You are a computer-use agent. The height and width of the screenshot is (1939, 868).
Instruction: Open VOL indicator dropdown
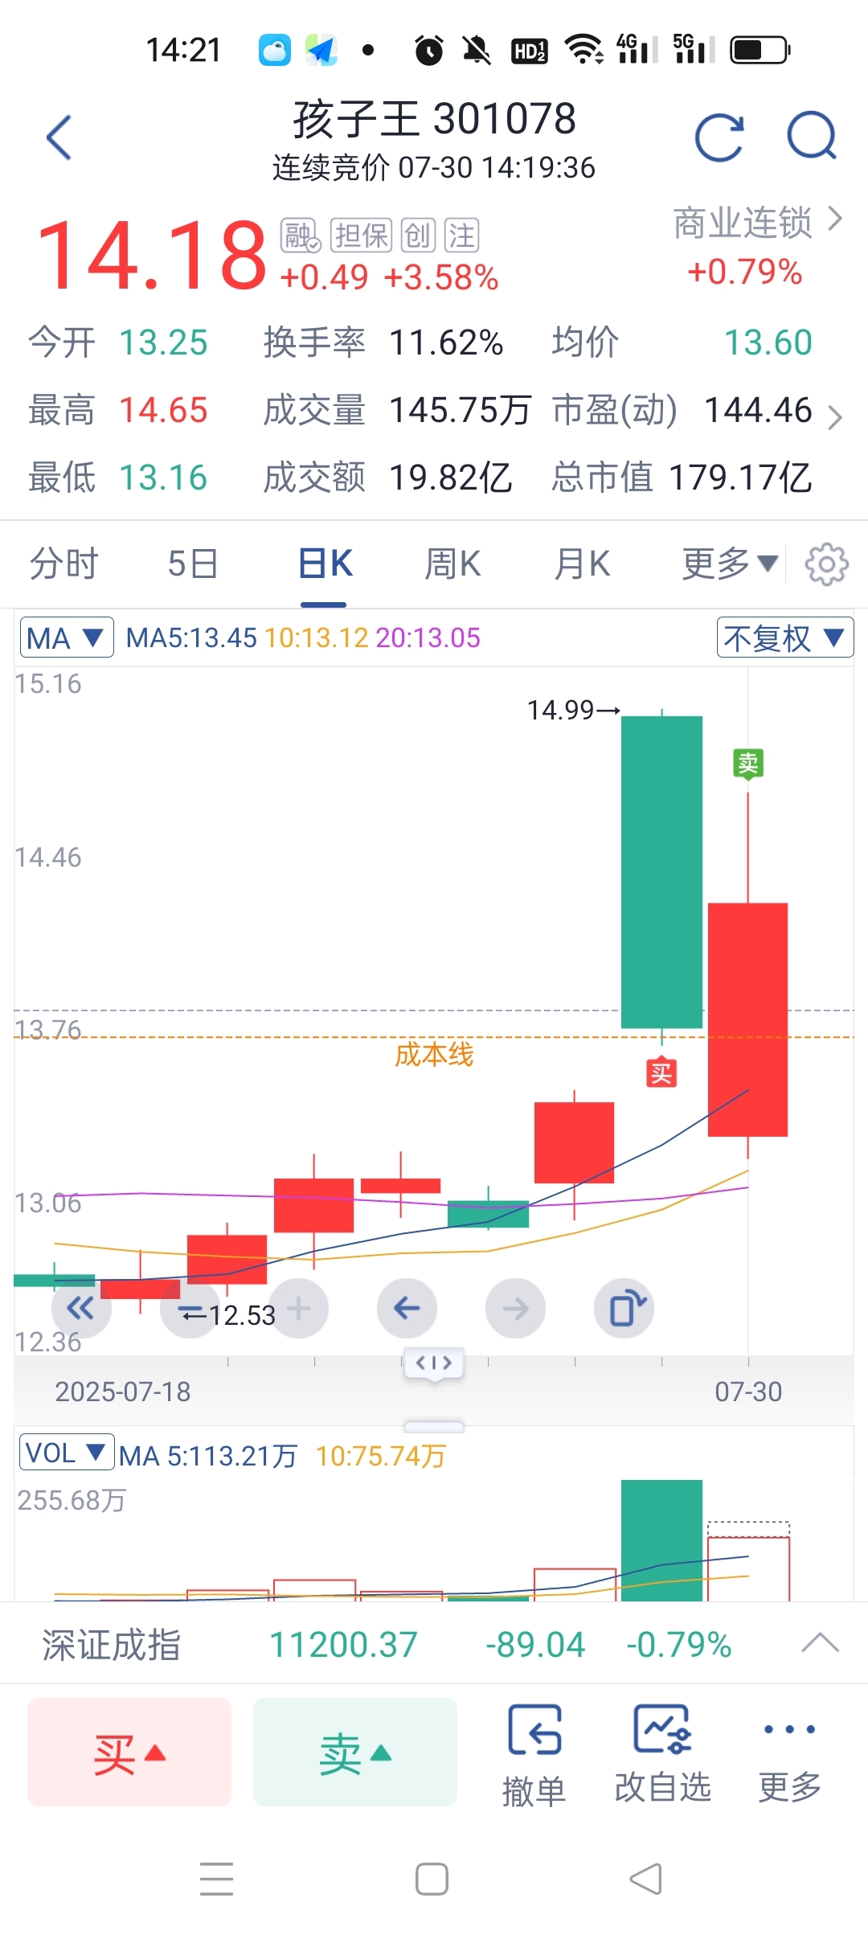(67, 1452)
